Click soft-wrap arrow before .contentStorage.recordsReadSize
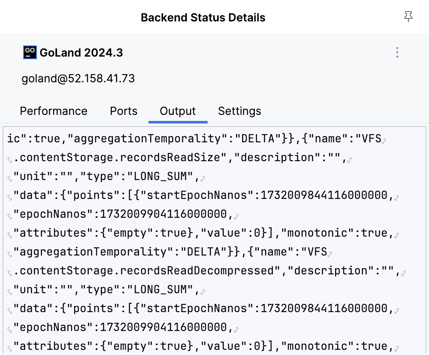This screenshot has height=355, width=429. point(9,159)
